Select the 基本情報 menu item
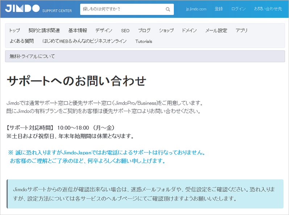289x215 pixels. [x=78, y=30]
